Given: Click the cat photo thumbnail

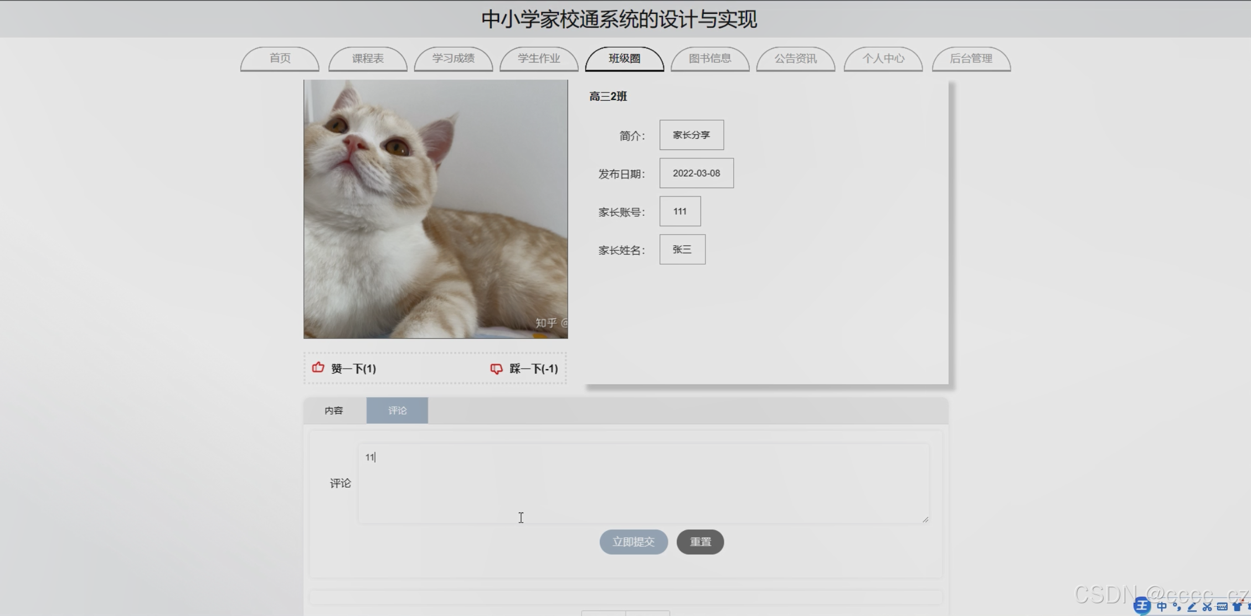Looking at the screenshot, I should tap(435, 209).
